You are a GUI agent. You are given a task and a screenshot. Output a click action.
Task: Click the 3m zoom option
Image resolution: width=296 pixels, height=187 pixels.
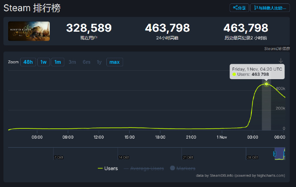pyautogui.click(x=72, y=62)
